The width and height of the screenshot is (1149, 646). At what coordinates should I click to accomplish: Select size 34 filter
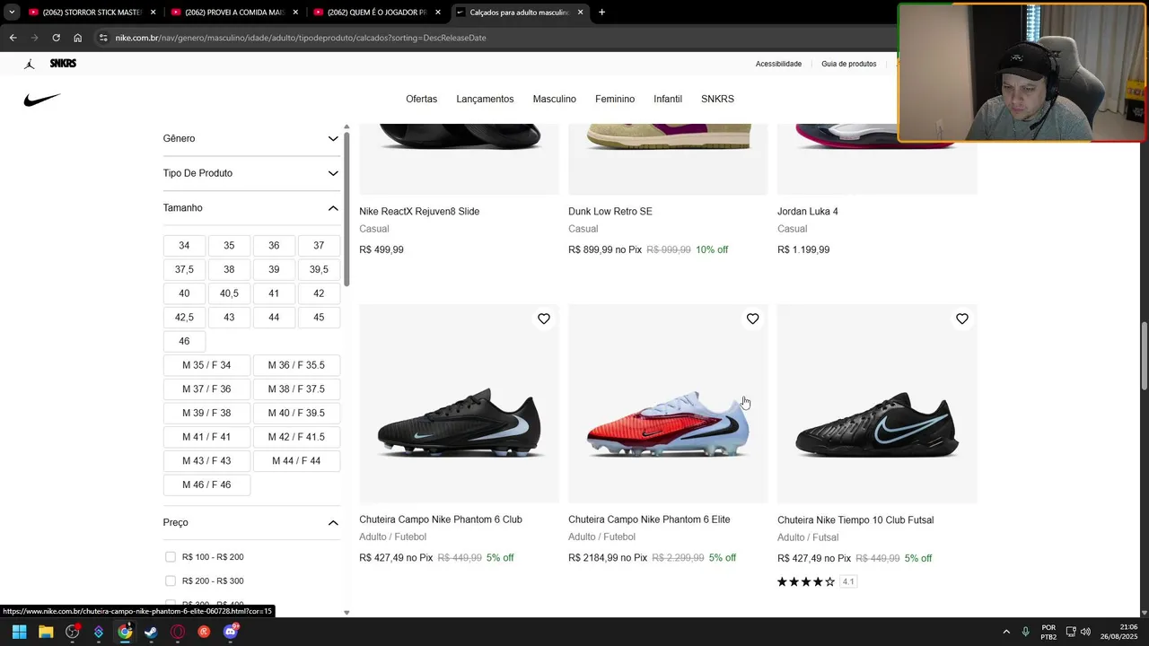click(x=184, y=246)
